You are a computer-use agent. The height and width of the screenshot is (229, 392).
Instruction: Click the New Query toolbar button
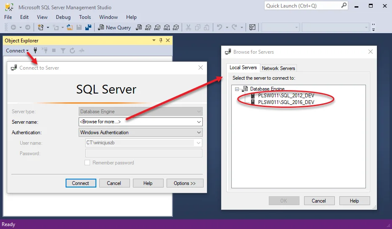(x=114, y=27)
